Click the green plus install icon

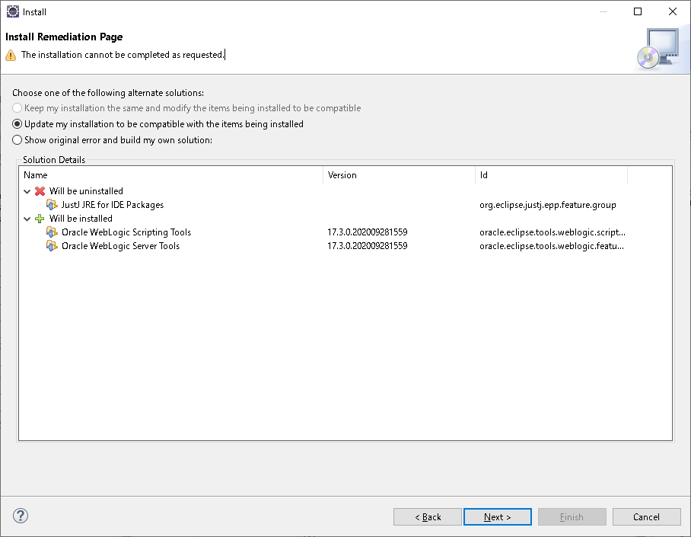coord(40,219)
